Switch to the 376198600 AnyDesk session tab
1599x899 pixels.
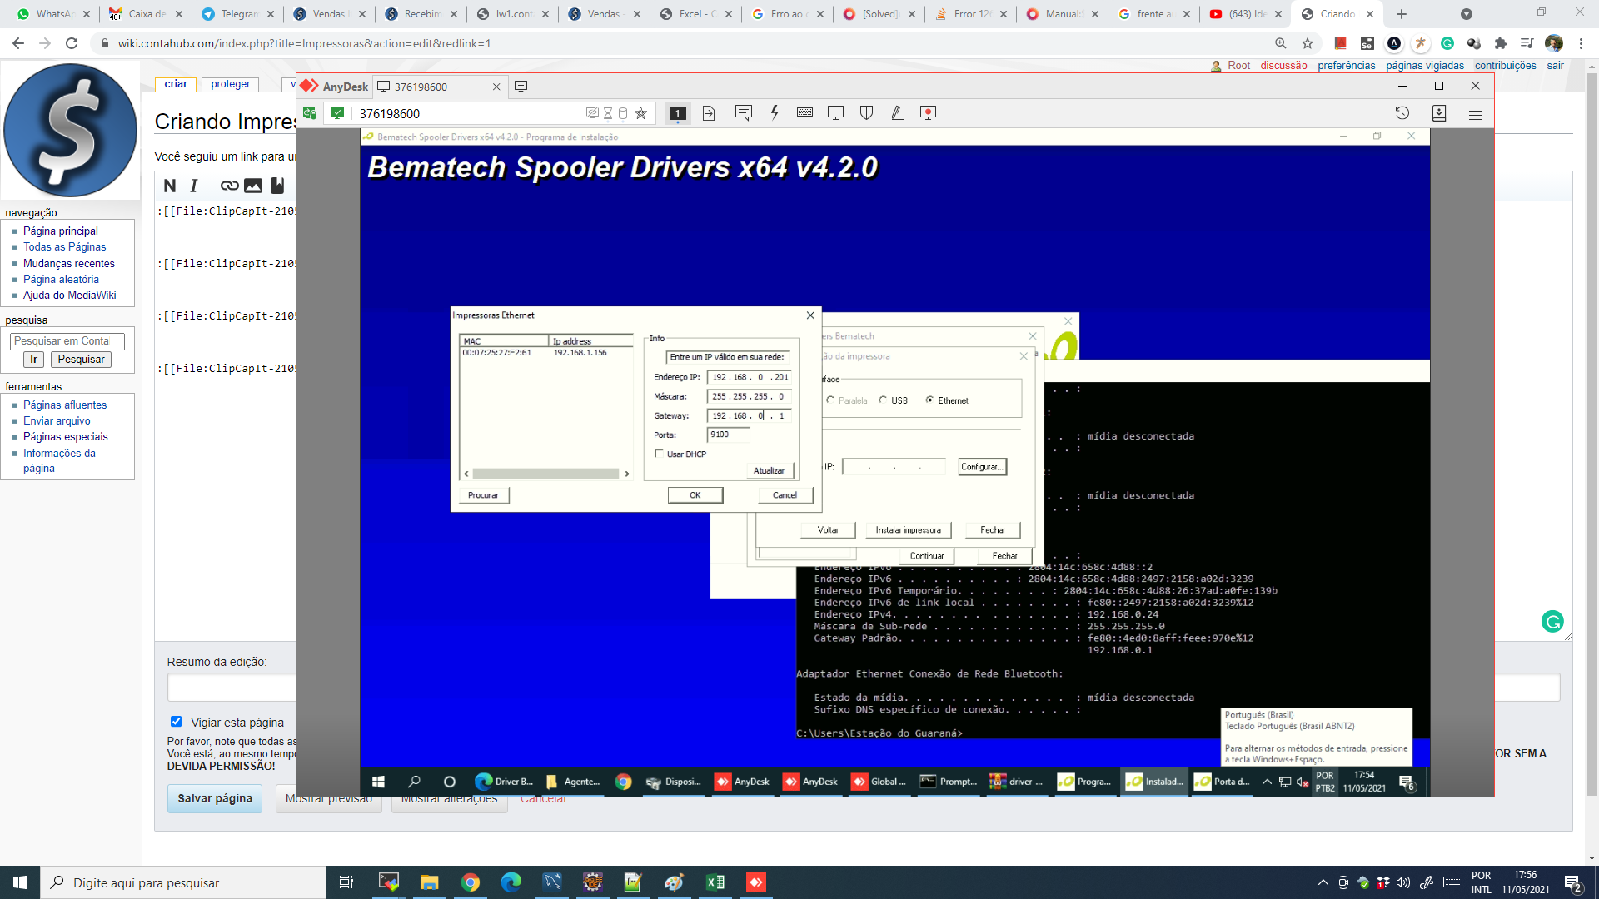tap(439, 87)
